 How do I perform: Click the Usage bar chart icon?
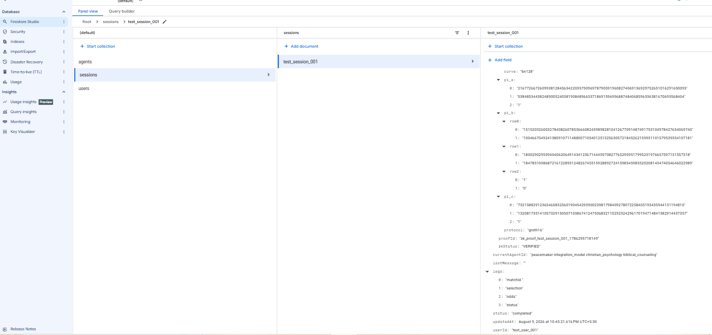click(5, 82)
